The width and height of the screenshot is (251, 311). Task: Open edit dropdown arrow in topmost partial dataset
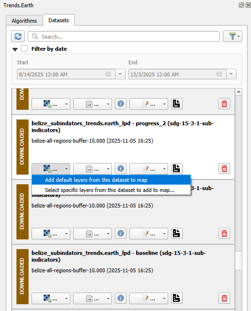click(x=164, y=104)
